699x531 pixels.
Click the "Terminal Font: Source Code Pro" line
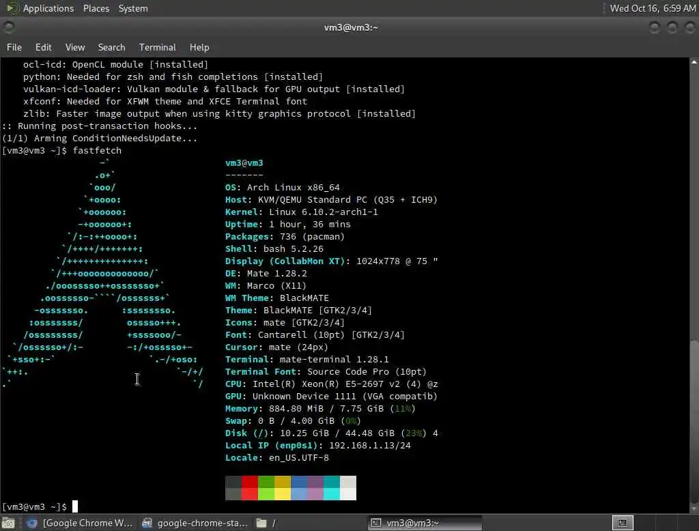click(326, 372)
